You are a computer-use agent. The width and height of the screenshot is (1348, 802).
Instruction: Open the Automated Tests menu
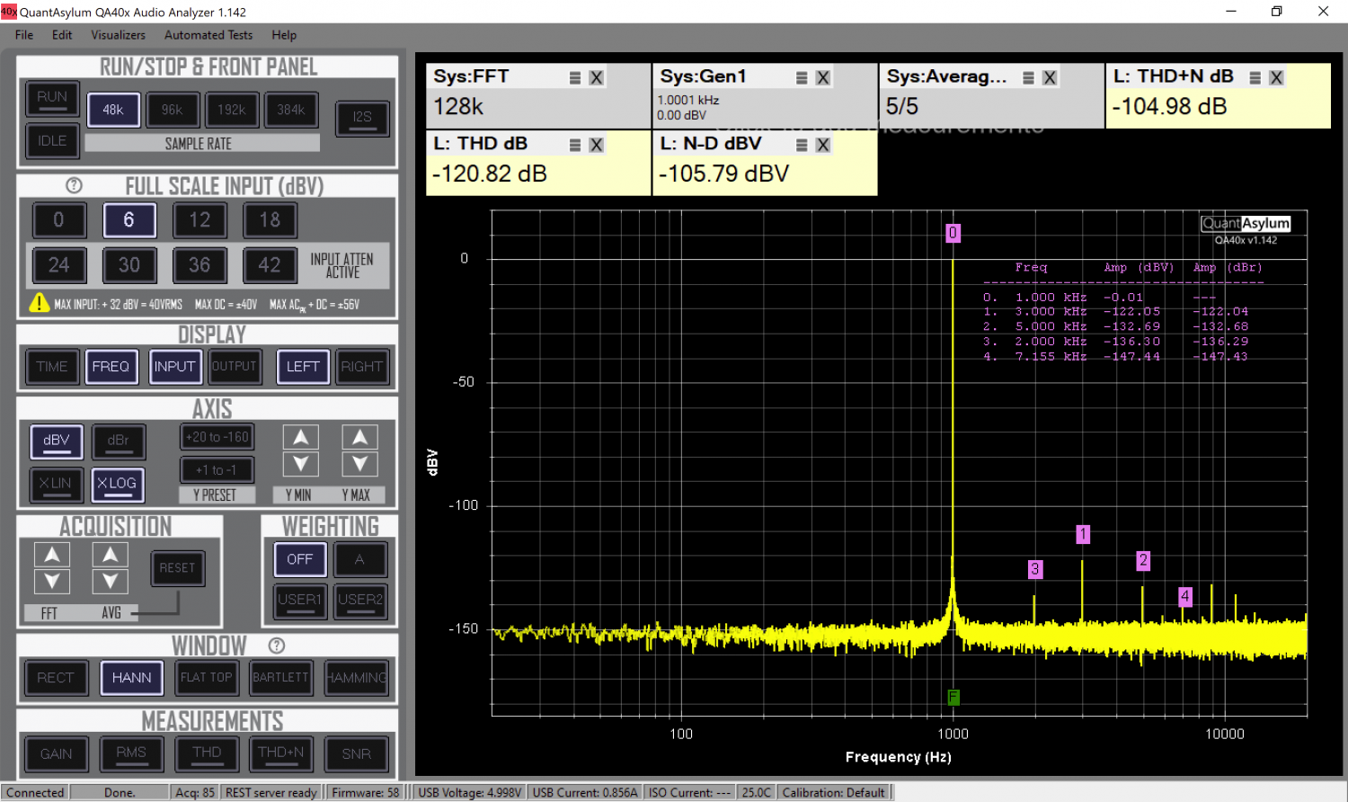pos(208,35)
